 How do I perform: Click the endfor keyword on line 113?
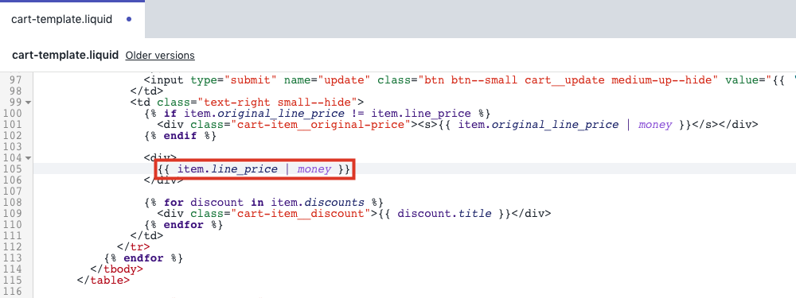click(x=143, y=258)
